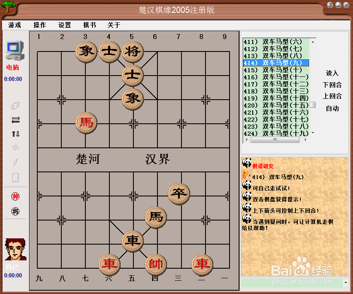This screenshot has height=294, width=353.
Task: Click the 下回合 button
Action: 332,85
